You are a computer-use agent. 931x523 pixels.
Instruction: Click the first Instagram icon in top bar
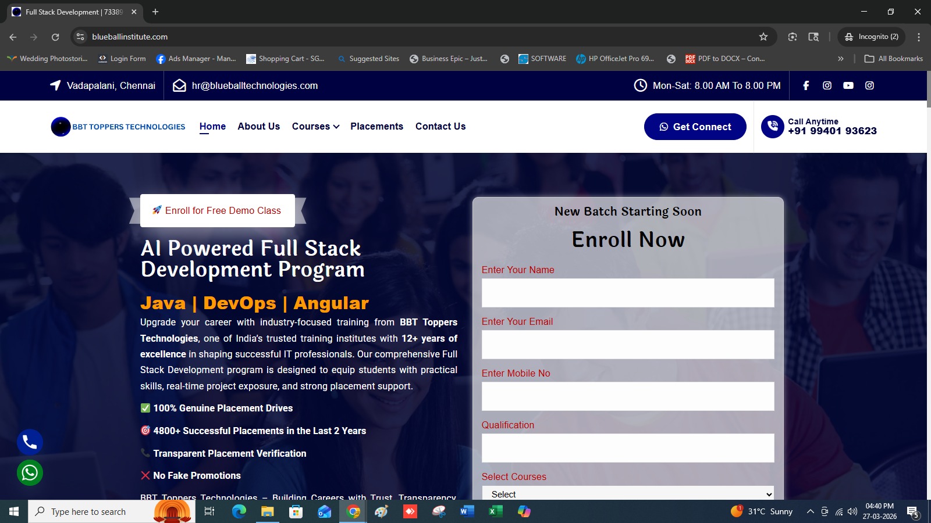point(827,85)
